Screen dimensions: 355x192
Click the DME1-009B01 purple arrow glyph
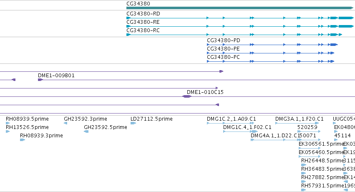tap(40, 80)
